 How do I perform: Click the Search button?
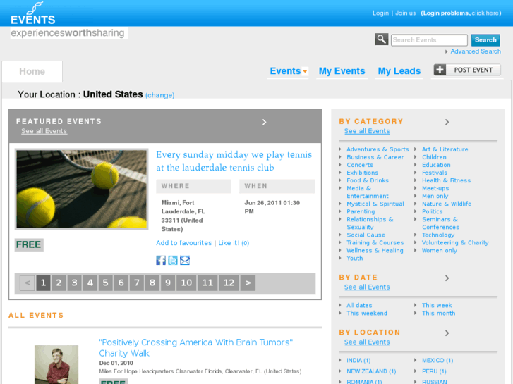[x=485, y=40]
